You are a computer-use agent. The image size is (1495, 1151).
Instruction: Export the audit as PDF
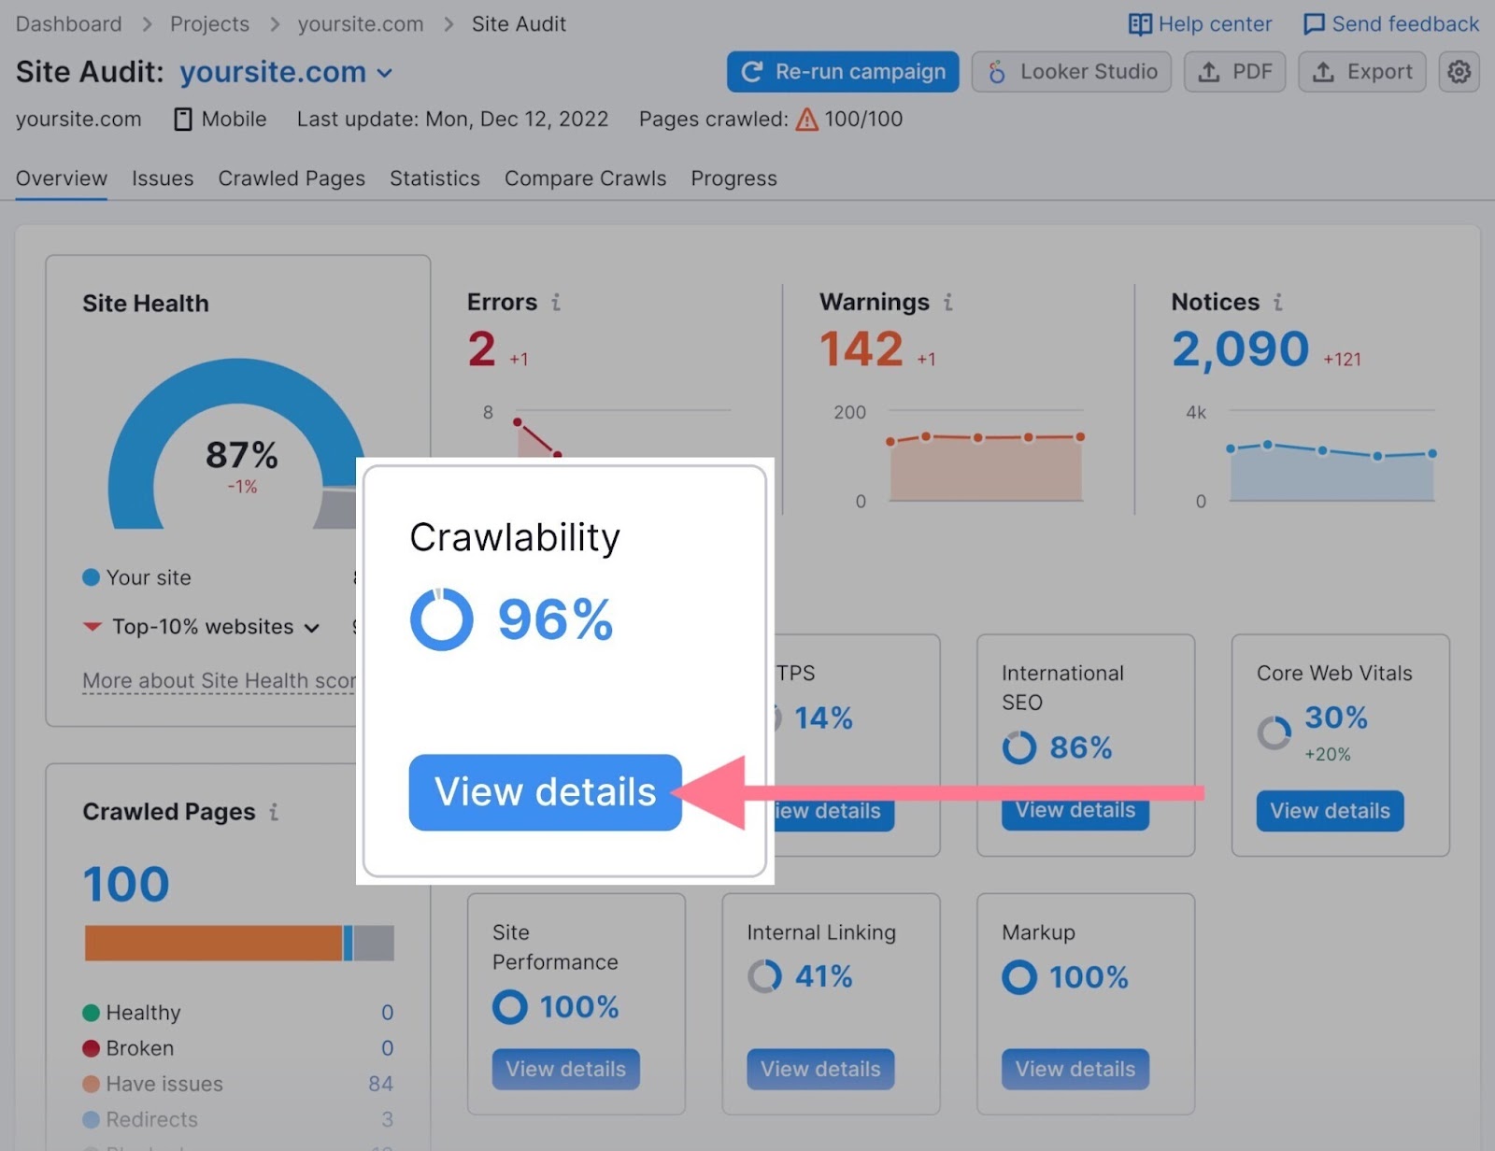[x=1235, y=71]
